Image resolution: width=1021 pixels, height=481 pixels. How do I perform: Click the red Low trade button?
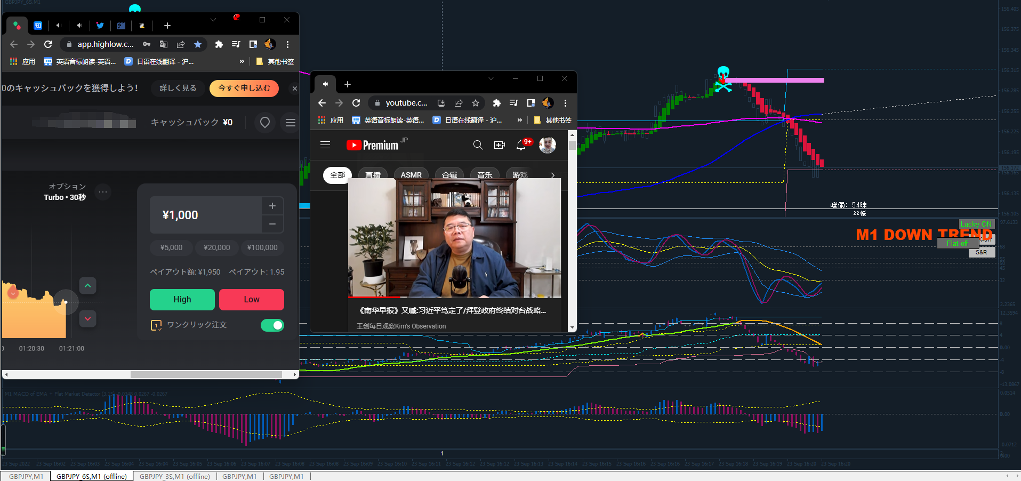[x=252, y=300]
